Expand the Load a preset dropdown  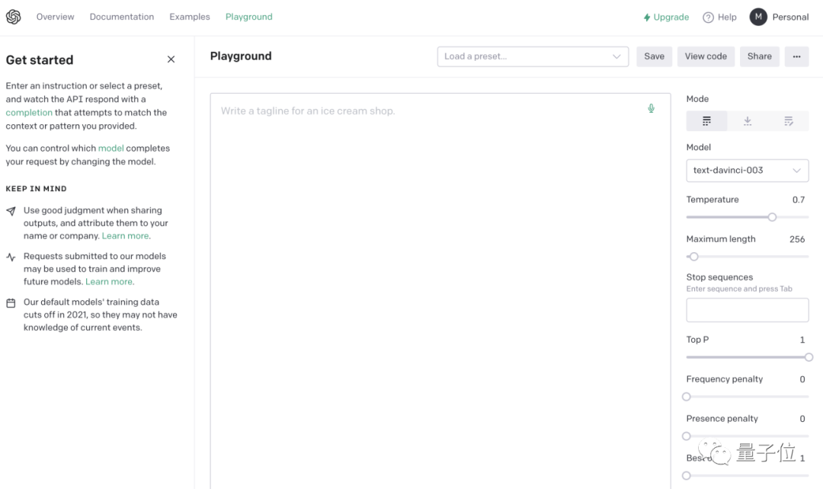(533, 56)
